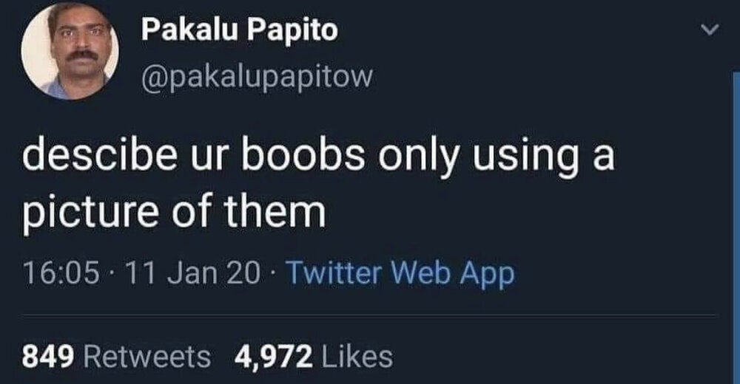Click the 16:05 timestamp
Screen dimensions: 740x384
tap(61, 272)
